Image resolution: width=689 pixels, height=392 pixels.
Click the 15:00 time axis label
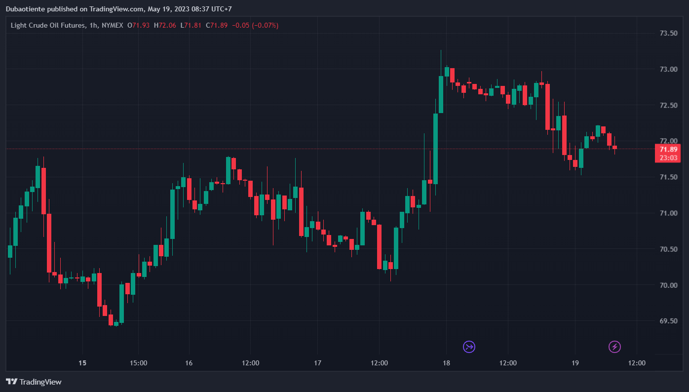coord(138,363)
